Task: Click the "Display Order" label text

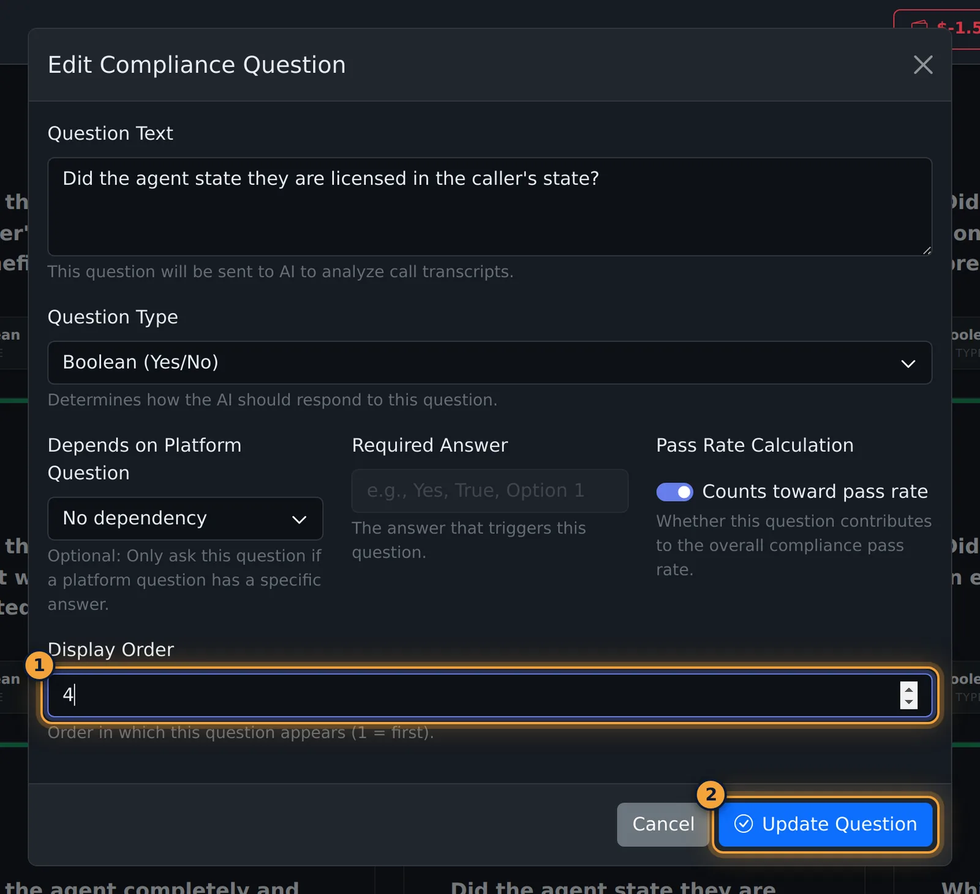Action: pos(111,650)
